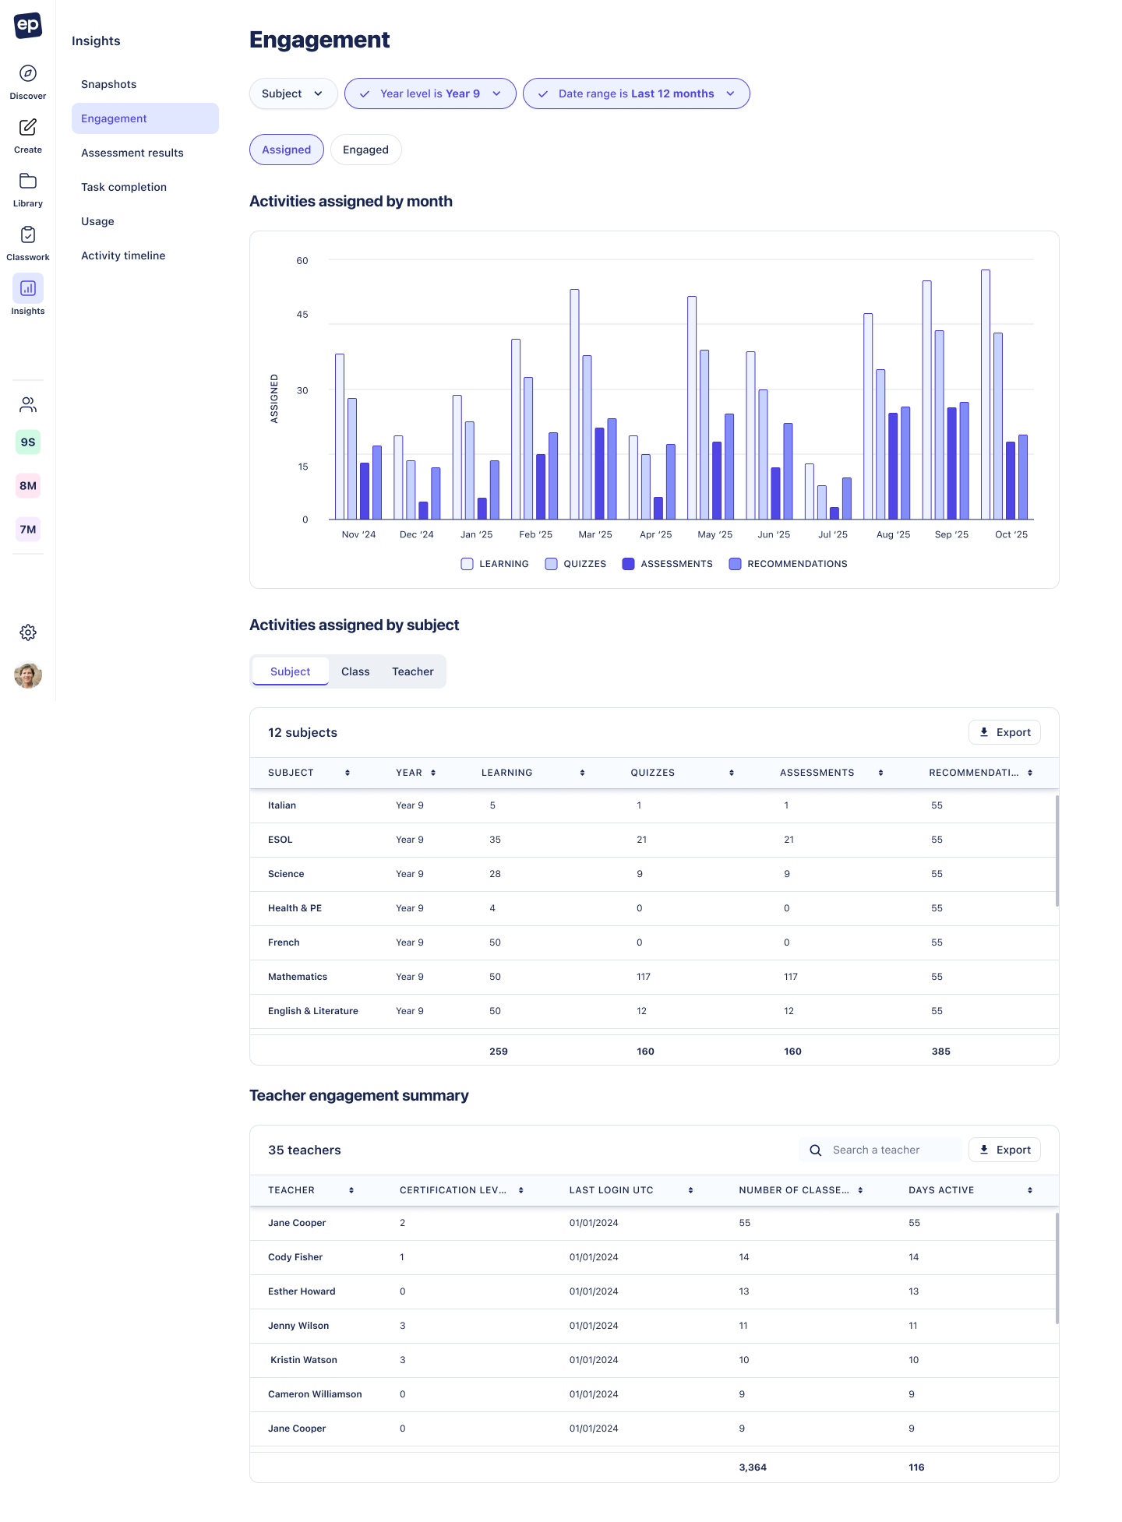This screenshot has height=1522, width=1122.
Task: Toggle the Engaged view pill
Action: 365,150
